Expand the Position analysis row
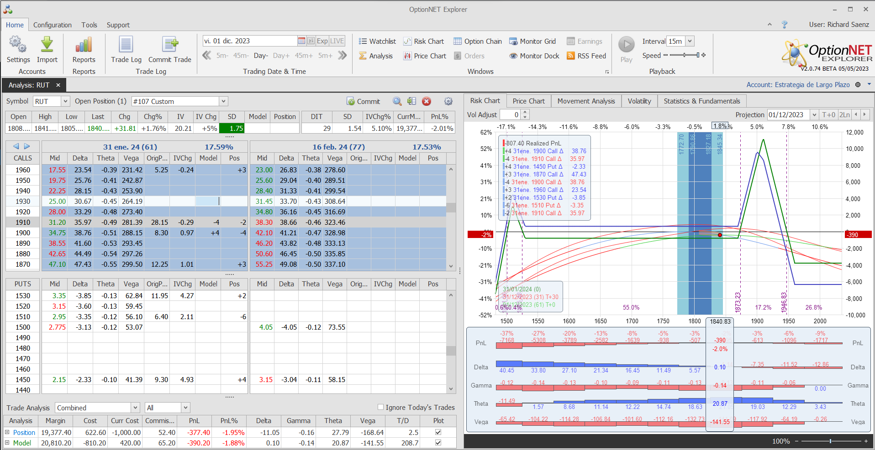Screen dimensions: 875x450 (x=7, y=432)
